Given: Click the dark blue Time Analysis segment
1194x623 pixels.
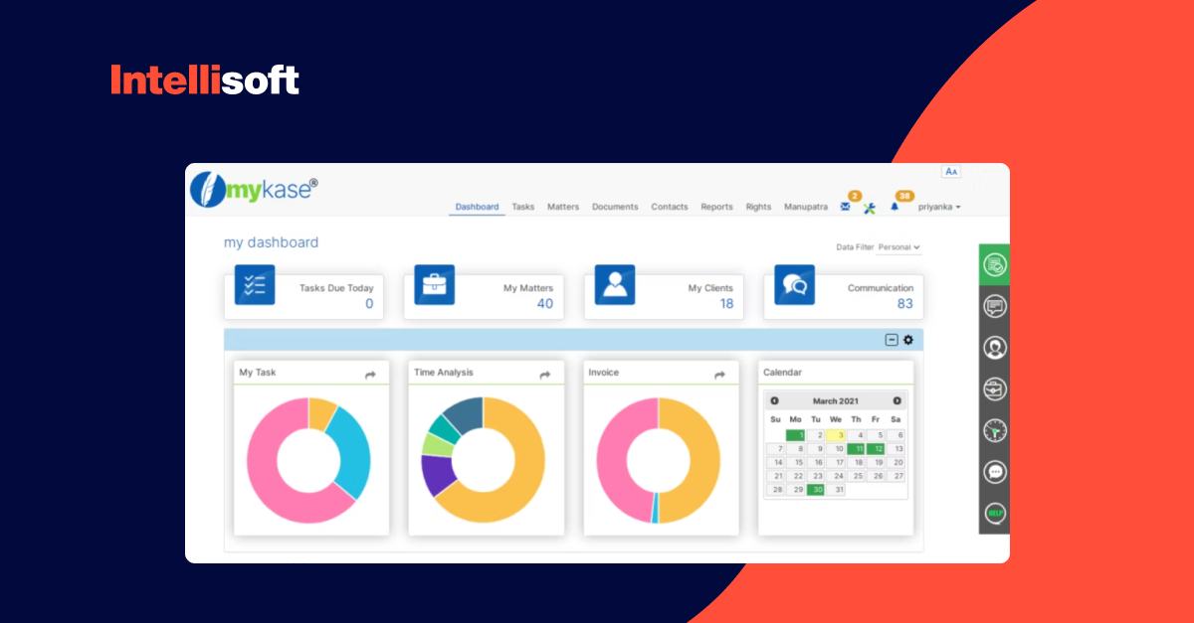Looking at the screenshot, I should 466,413.
